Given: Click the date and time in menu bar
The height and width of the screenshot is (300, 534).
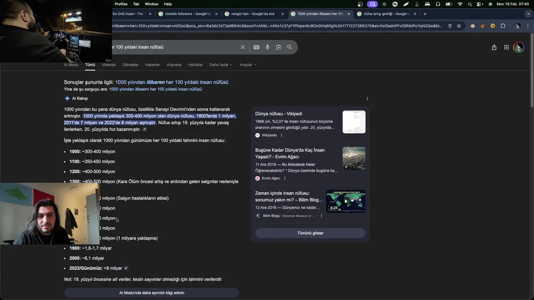Looking at the screenshot, I should (x=513, y=4).
